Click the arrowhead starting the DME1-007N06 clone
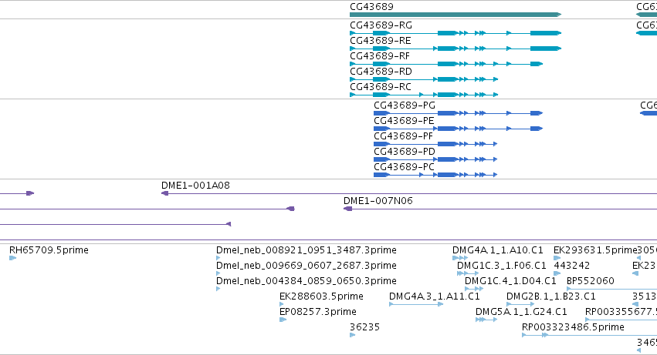This screenshot has width=657, height=355. click(347, 209)
